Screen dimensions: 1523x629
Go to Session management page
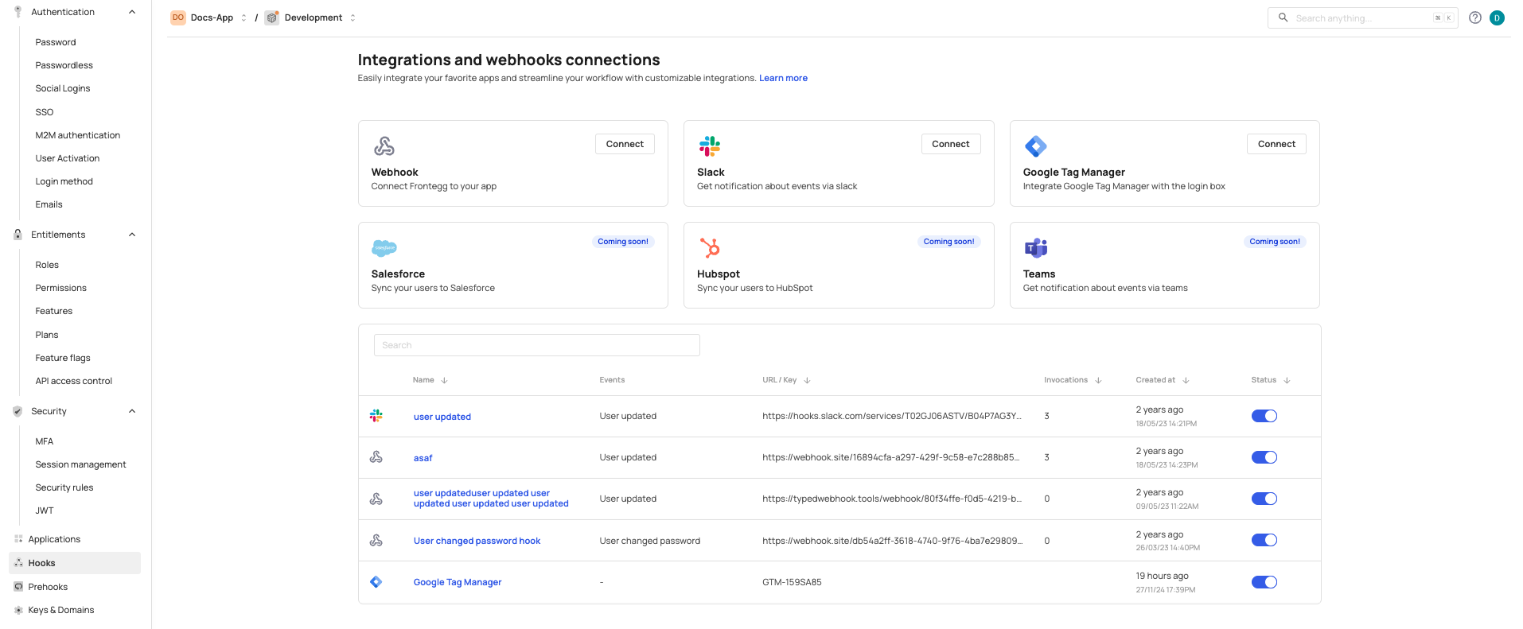[80, 464]
